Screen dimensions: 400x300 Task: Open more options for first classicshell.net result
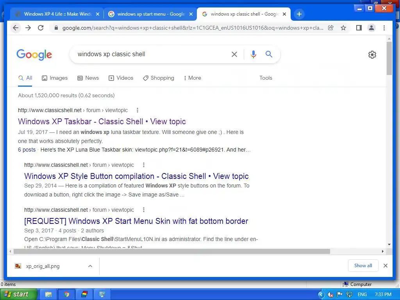coord(137,110)
